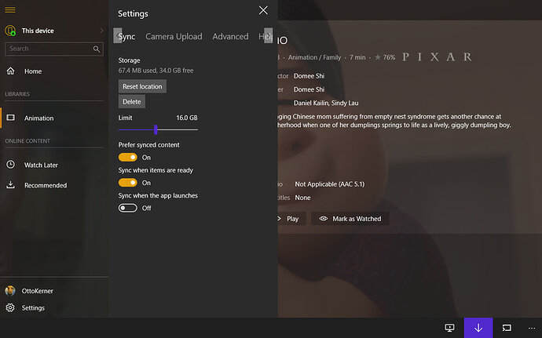The height and width of the screenshot is (338, 542).
Task: Click the Recommended download icon
Action: [11, 185]
